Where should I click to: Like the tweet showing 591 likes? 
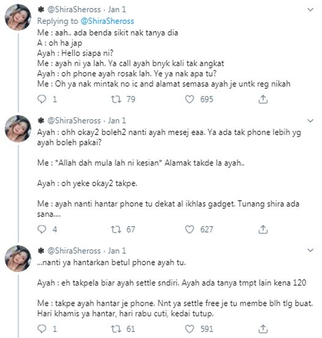(189, 329)
